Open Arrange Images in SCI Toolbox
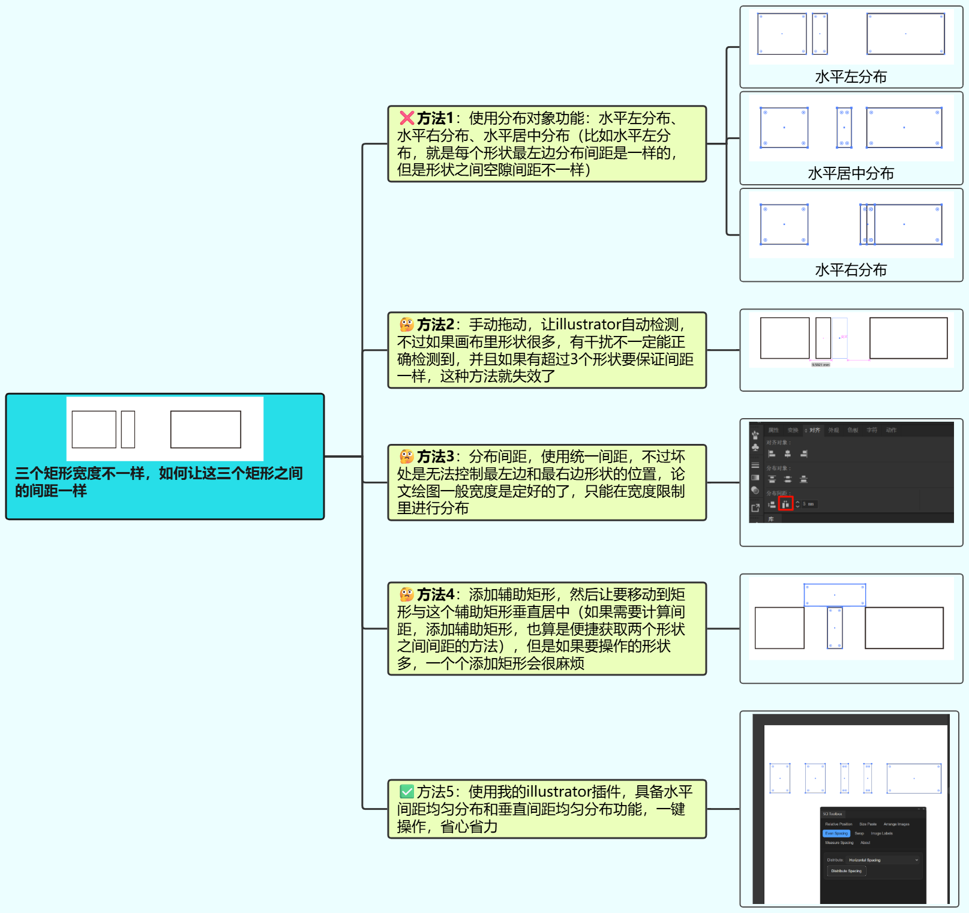Image resolution: width=969 pixels, height=913 pixels. [x=896, y=824]
